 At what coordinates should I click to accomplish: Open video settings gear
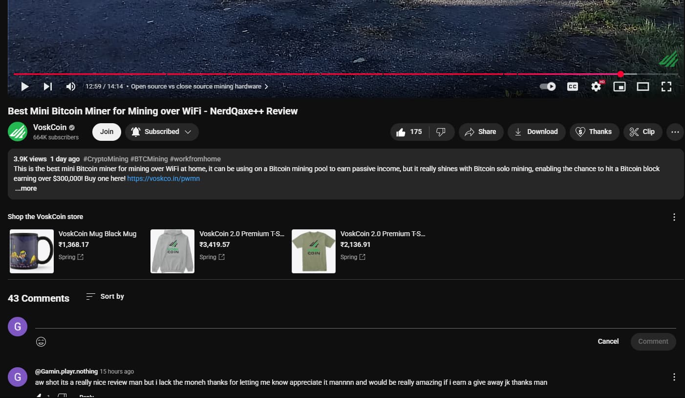click(x=596, y=87)
